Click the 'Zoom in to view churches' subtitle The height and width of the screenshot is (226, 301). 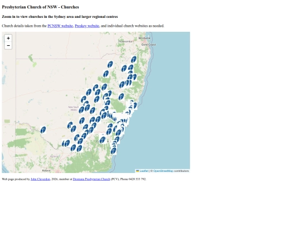coord(60,17)
